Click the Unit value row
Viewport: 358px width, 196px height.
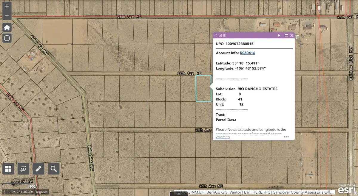pyautogui.click(x=230, y=104)
